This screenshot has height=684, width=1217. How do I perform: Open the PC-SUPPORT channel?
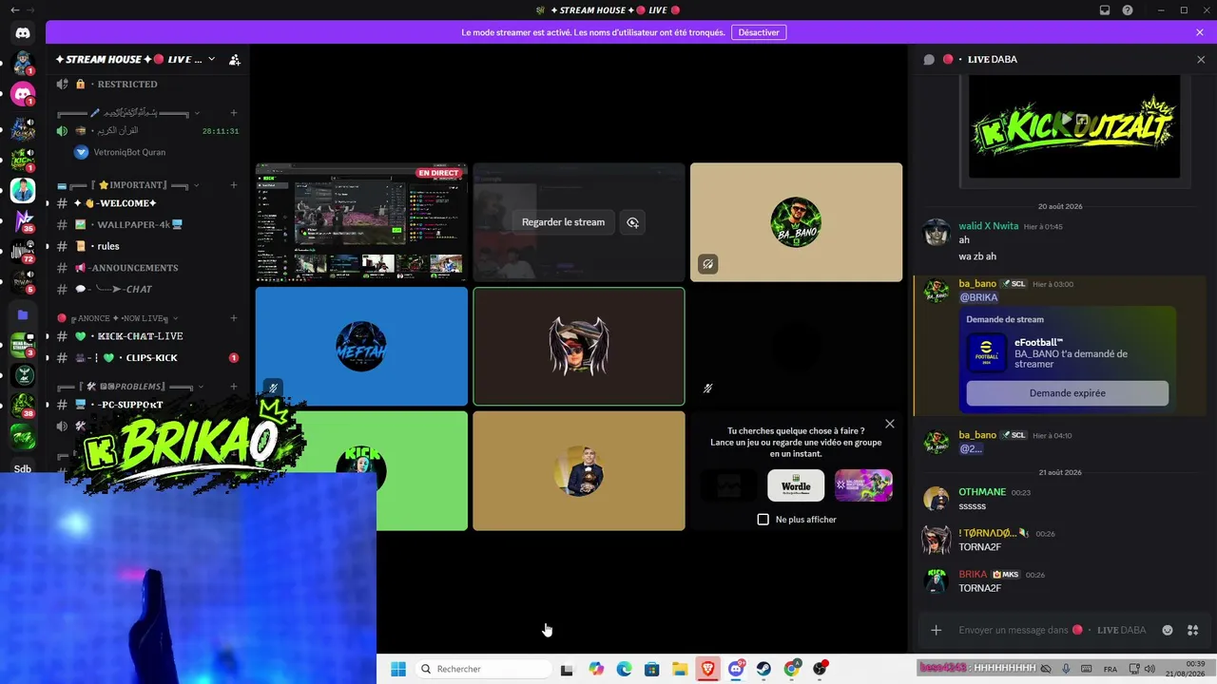click(148, 405)
